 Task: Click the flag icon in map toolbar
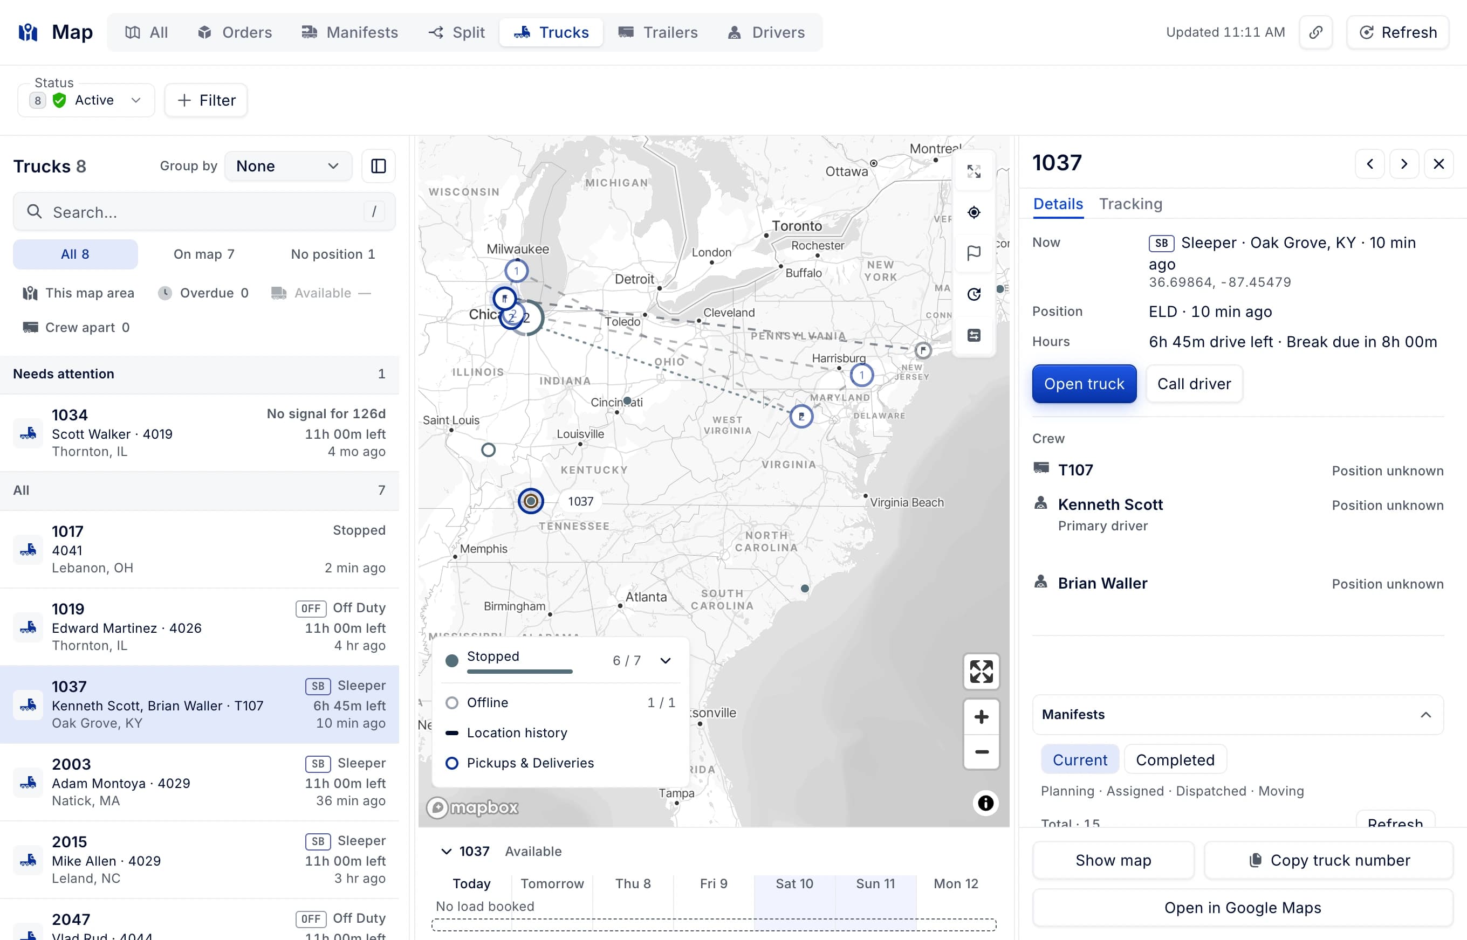[974, 253]
